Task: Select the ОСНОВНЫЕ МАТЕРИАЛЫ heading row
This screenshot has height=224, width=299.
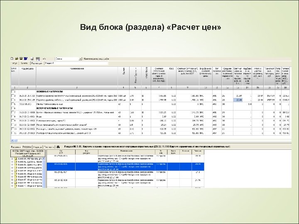Action: point(150,92)
